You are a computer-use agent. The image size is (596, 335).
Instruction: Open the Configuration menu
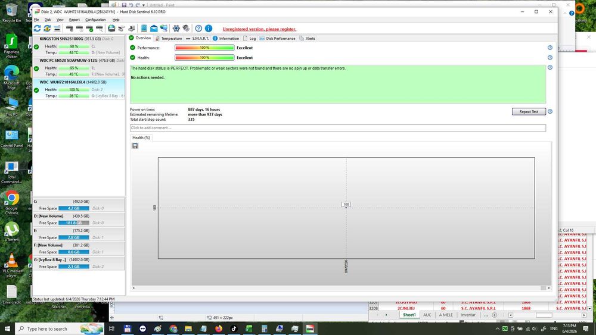[95, 20]
